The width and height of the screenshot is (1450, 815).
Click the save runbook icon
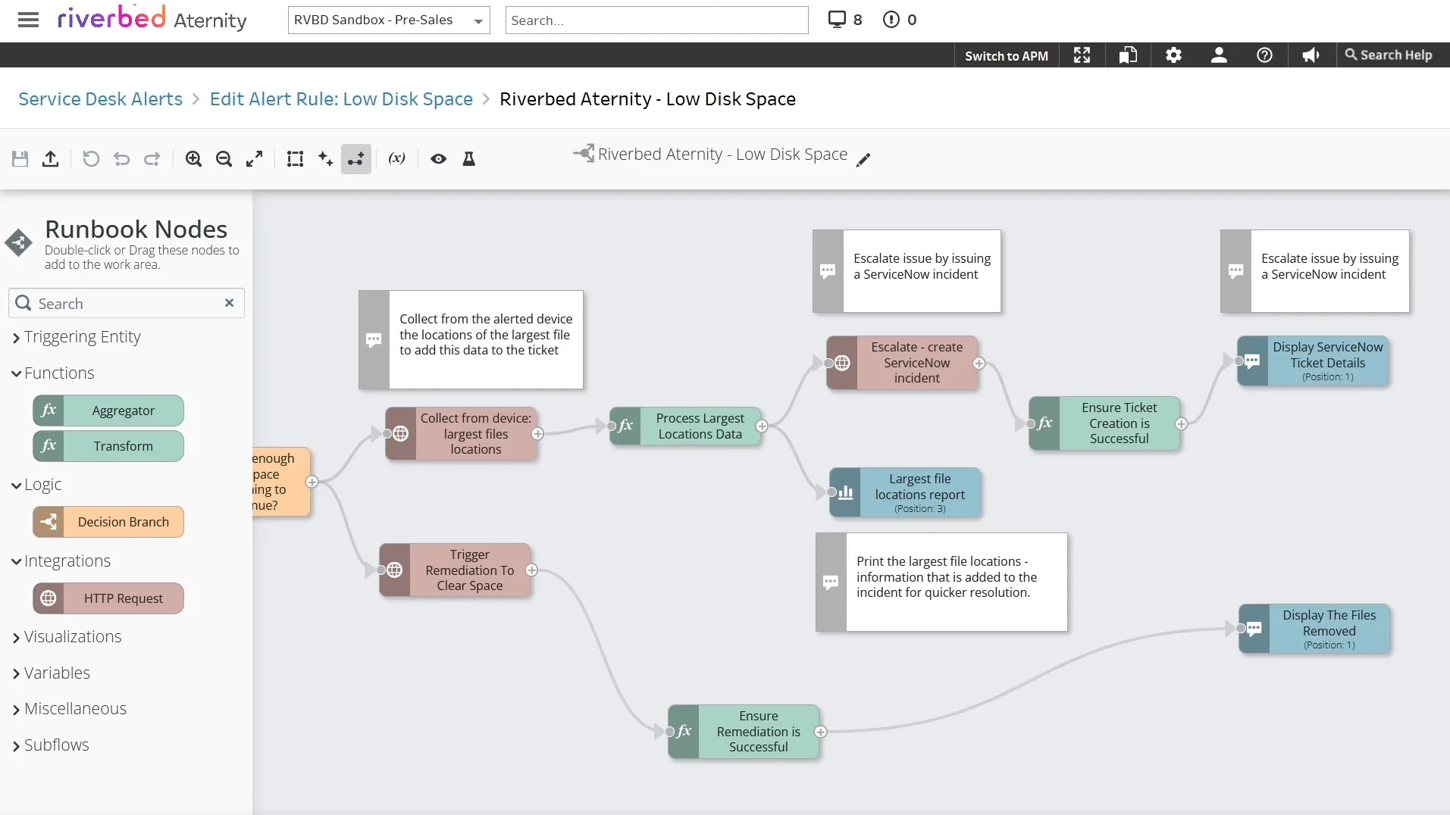pos(20,158)
